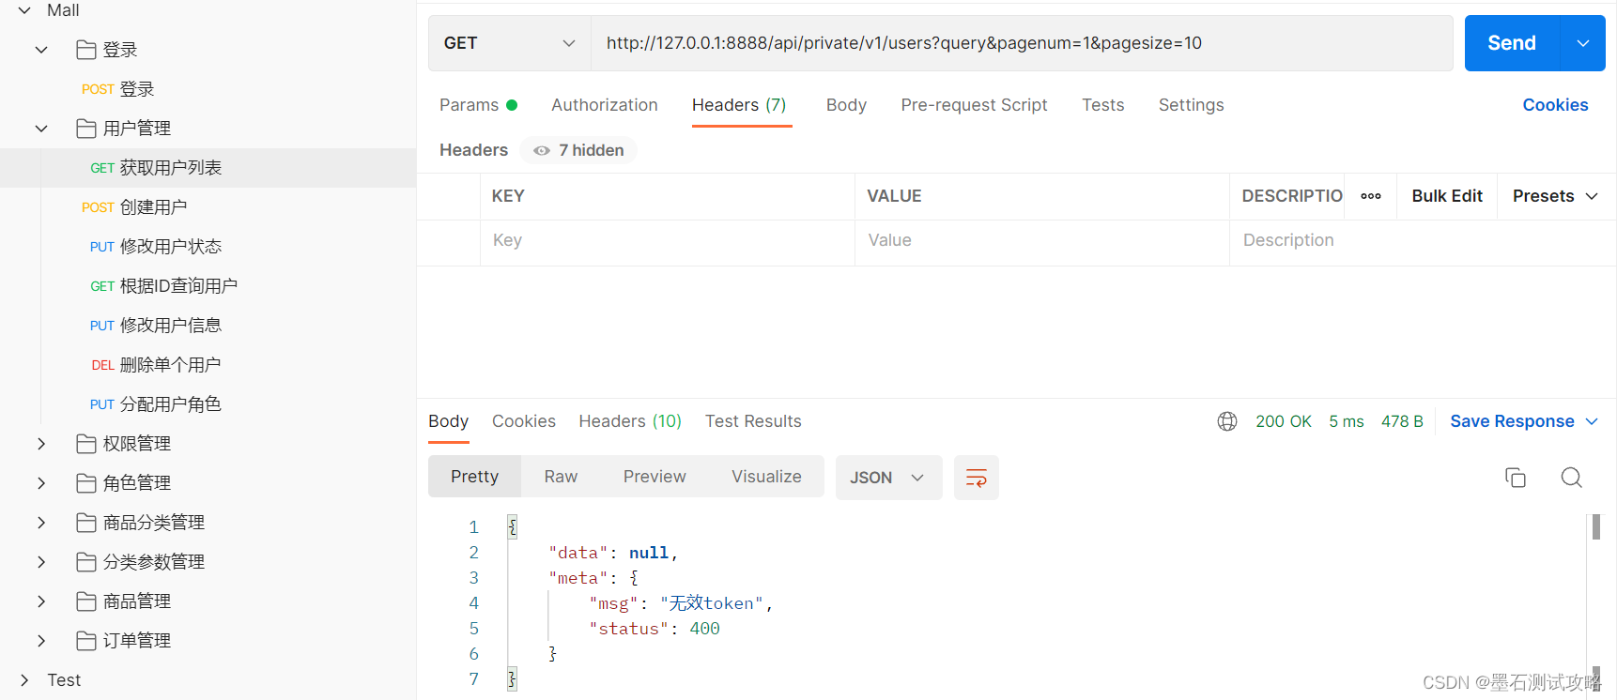The width and height of the screenshot is (1617, 700).
Task: Open the Cookies link
Action: [x=1555, y=105]
